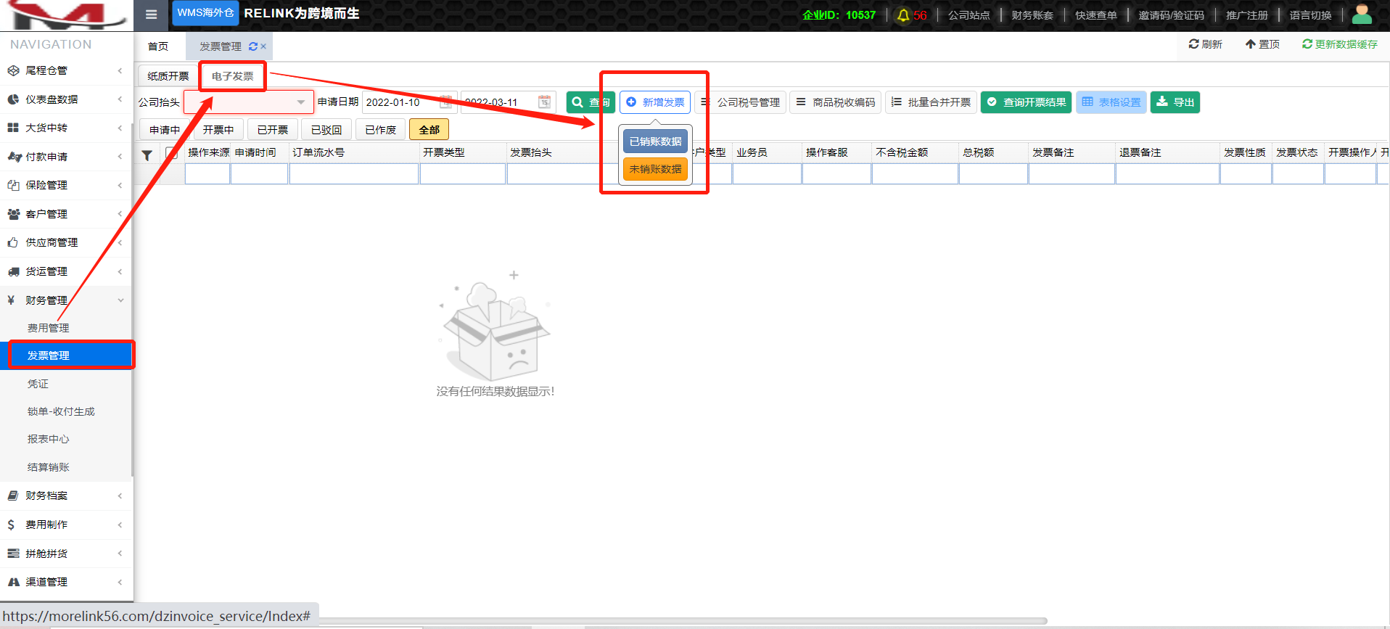
Task: Click the green 查询 search button
Action: tap(591, 102)
